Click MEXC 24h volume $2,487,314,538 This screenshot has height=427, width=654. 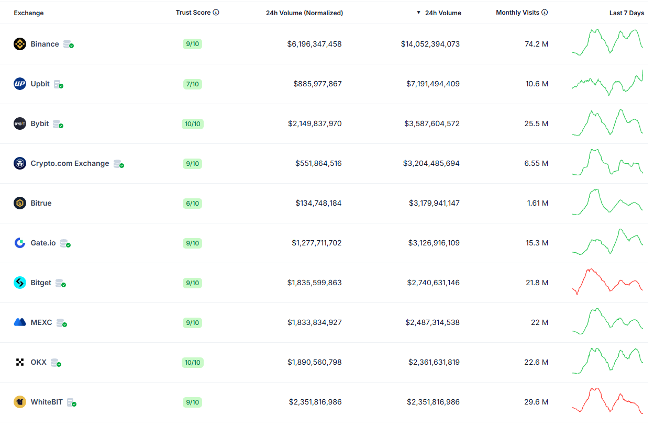tap(433, 322)
